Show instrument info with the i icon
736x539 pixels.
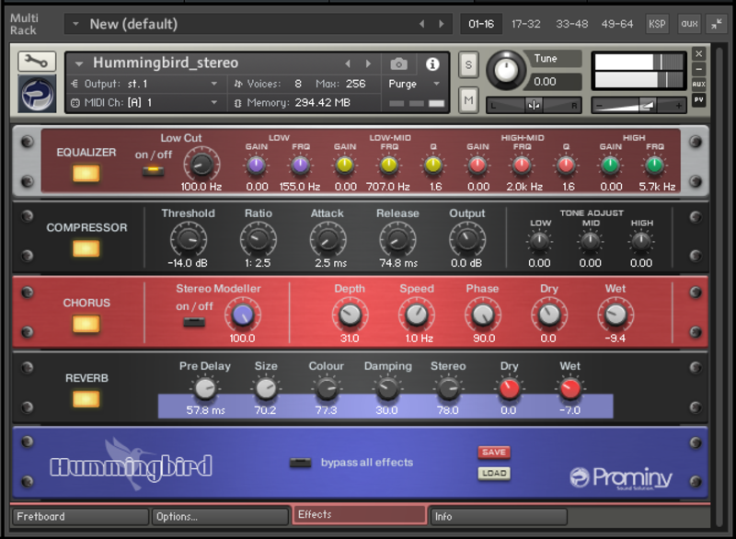pos(432,63)
